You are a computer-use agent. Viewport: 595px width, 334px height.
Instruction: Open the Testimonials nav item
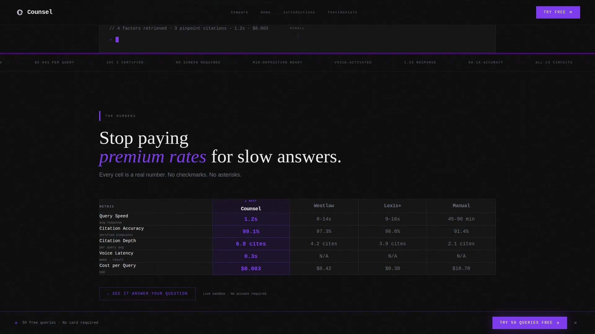(342, 12)
